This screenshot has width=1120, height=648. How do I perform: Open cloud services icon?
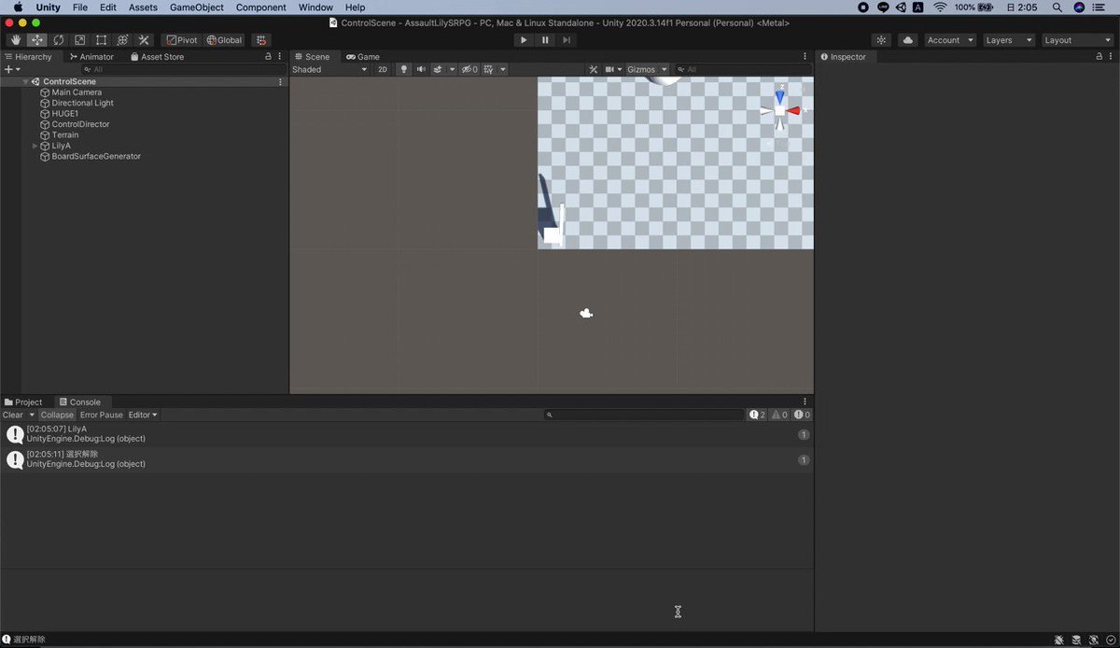click(908, 40)
